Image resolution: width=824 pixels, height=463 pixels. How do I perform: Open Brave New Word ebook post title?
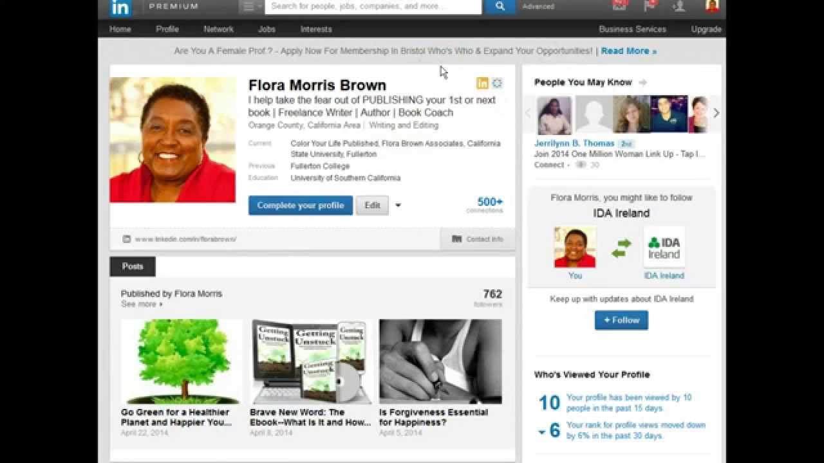click(310, 417)
